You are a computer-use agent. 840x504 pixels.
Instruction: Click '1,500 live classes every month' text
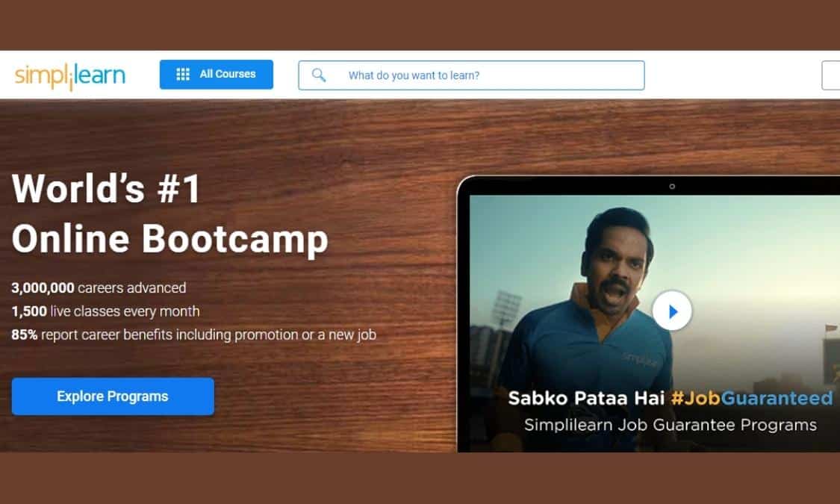click(105, 311)
